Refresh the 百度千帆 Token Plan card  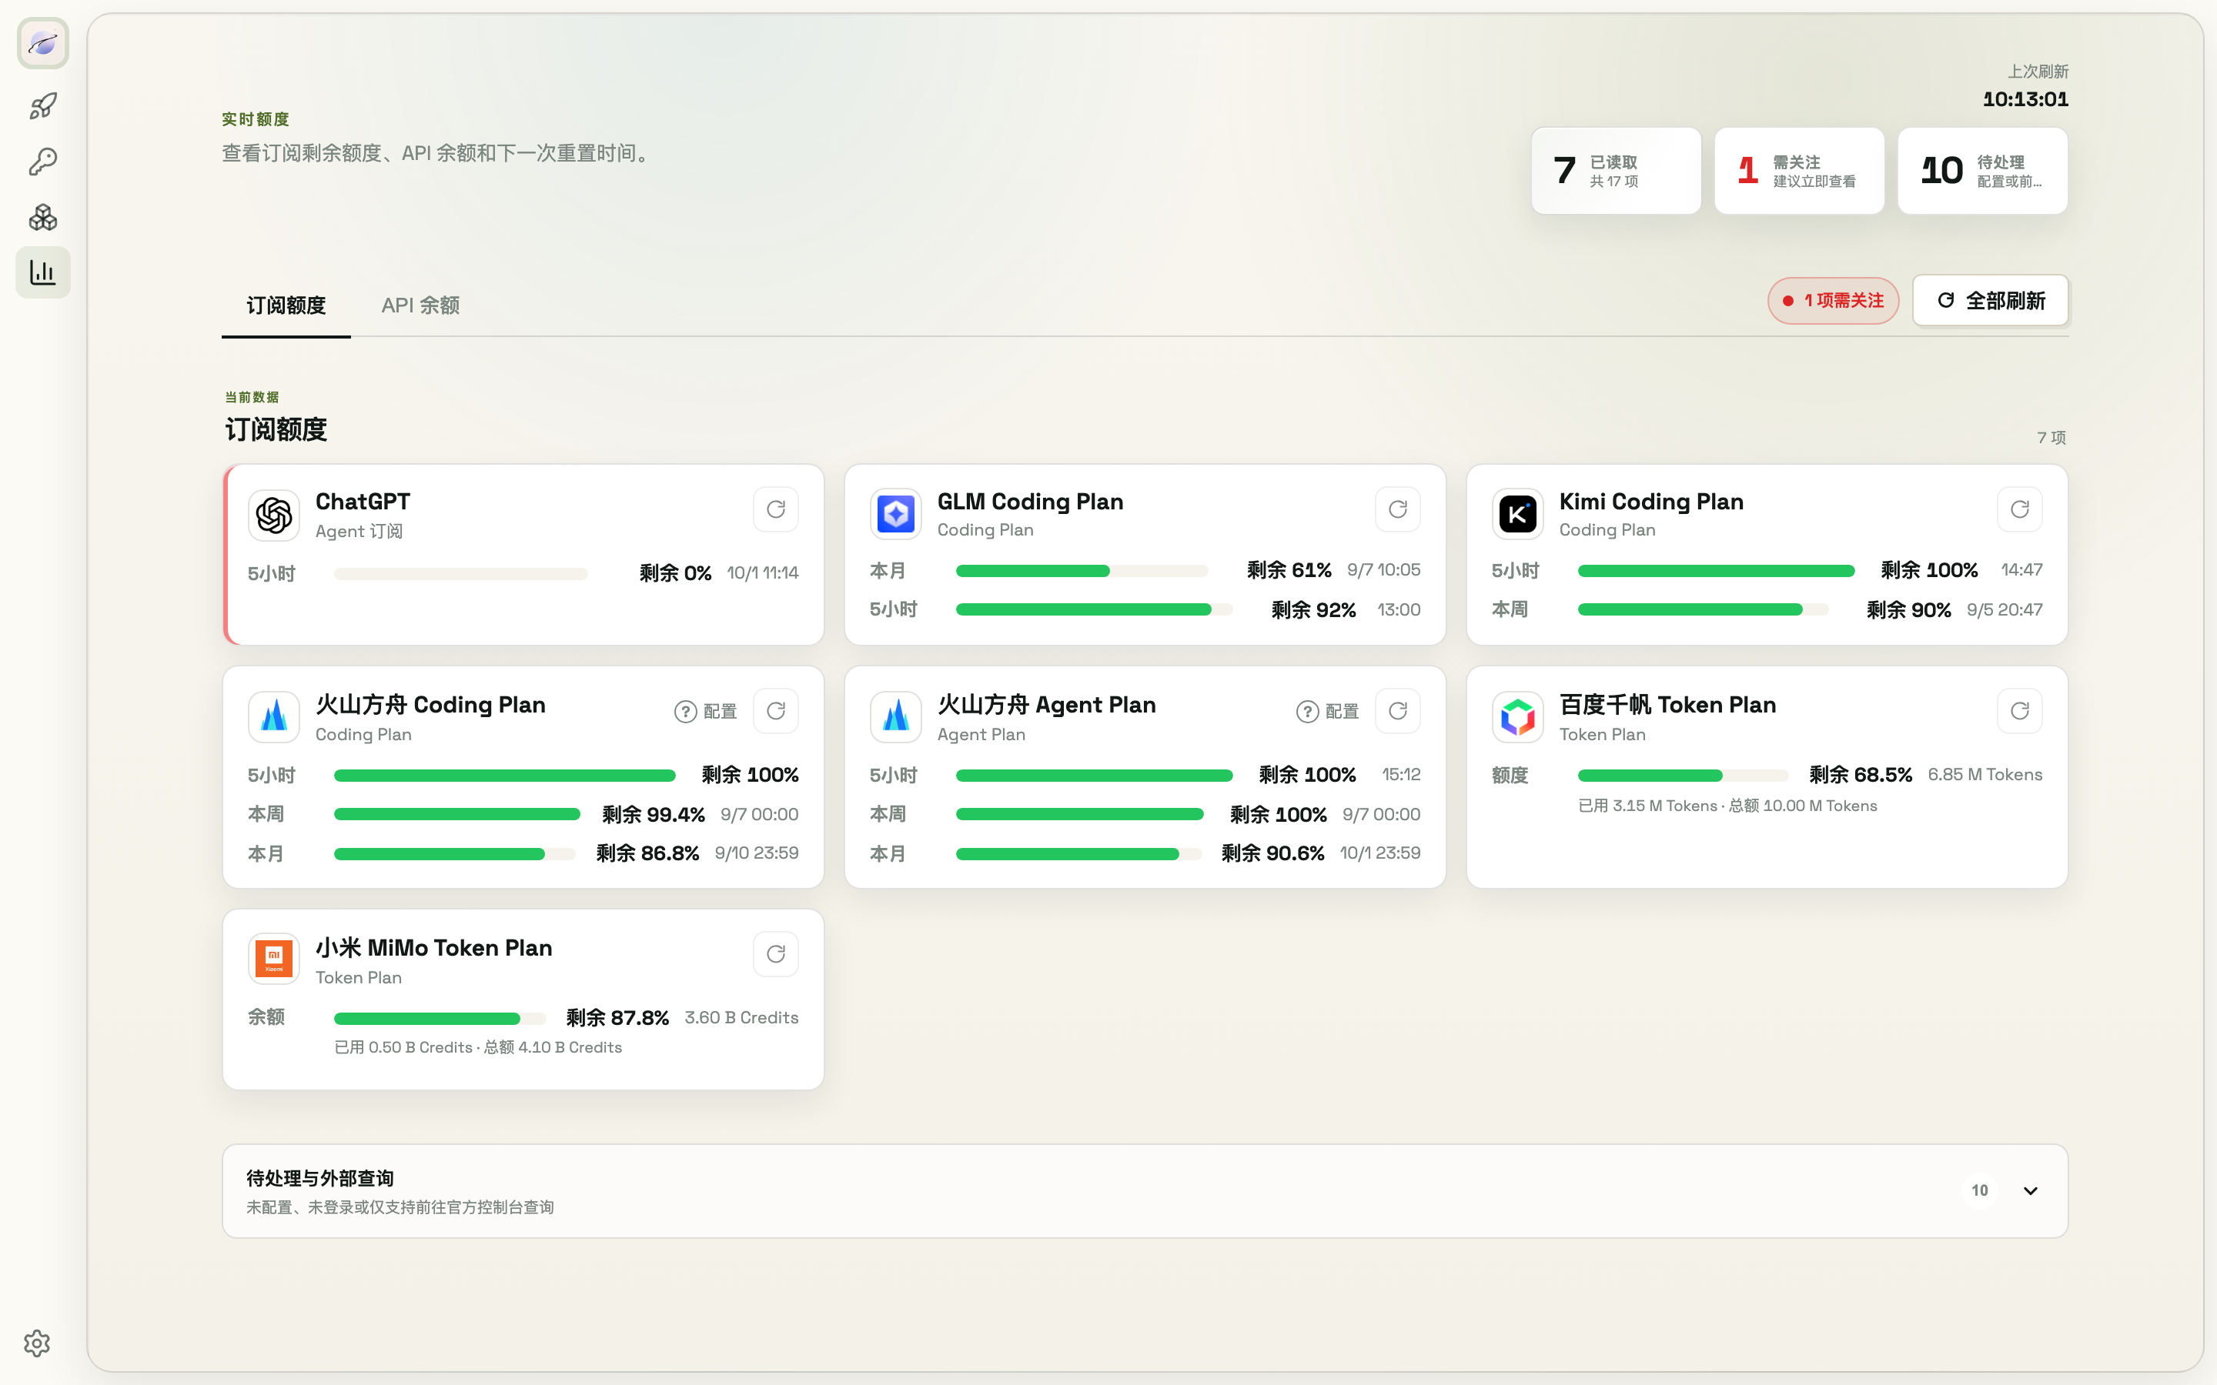(2020, 711)
